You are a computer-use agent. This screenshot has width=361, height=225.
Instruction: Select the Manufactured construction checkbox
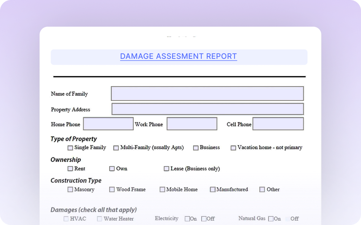[x=213, y=189]
